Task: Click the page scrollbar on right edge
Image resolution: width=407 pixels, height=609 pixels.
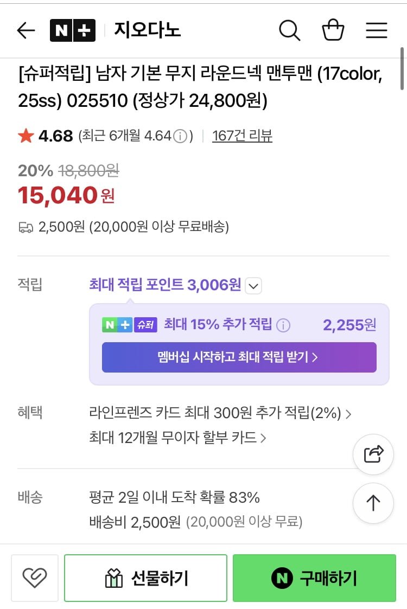Action: [402, 69]
